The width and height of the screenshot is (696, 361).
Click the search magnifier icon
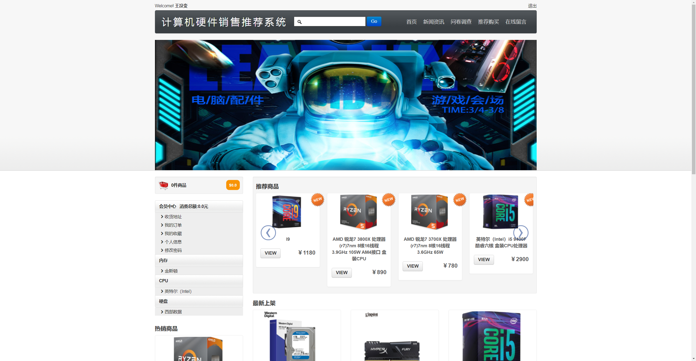click(299, 22)
